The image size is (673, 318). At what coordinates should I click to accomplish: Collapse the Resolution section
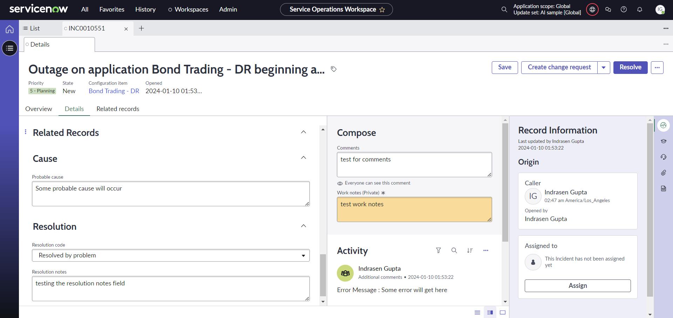(x=304, y=226)
